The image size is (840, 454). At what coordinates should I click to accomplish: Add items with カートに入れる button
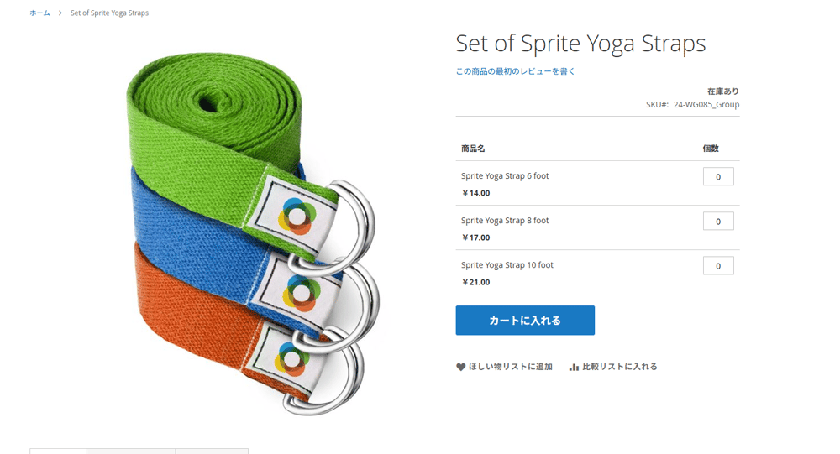525,321
